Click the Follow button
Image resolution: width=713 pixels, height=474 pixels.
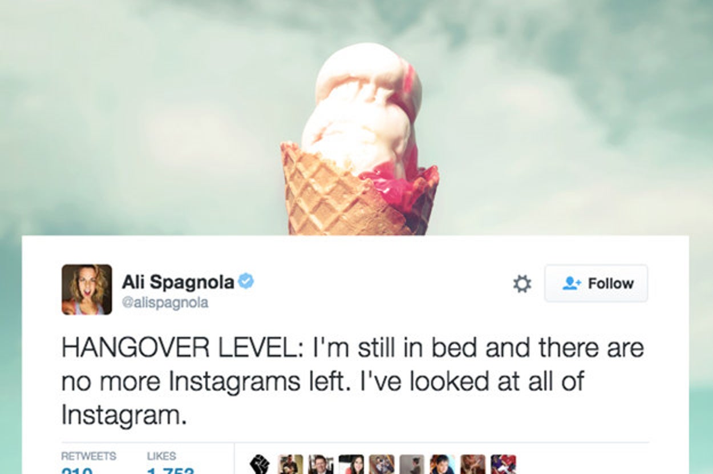596,283
